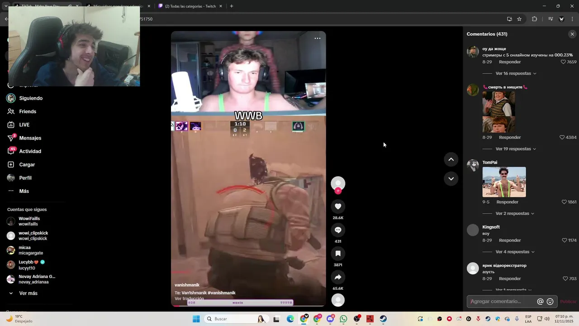The height and width of the screenshot is (326, 579).
Task: Follow creator with the red plus badge
Action: click(x=338, y=191)
